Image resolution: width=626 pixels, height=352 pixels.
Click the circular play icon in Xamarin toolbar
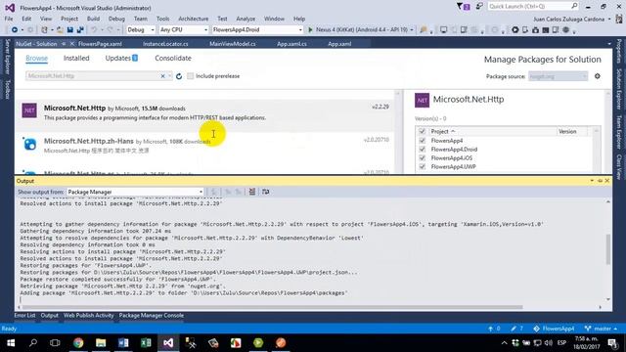515,30
